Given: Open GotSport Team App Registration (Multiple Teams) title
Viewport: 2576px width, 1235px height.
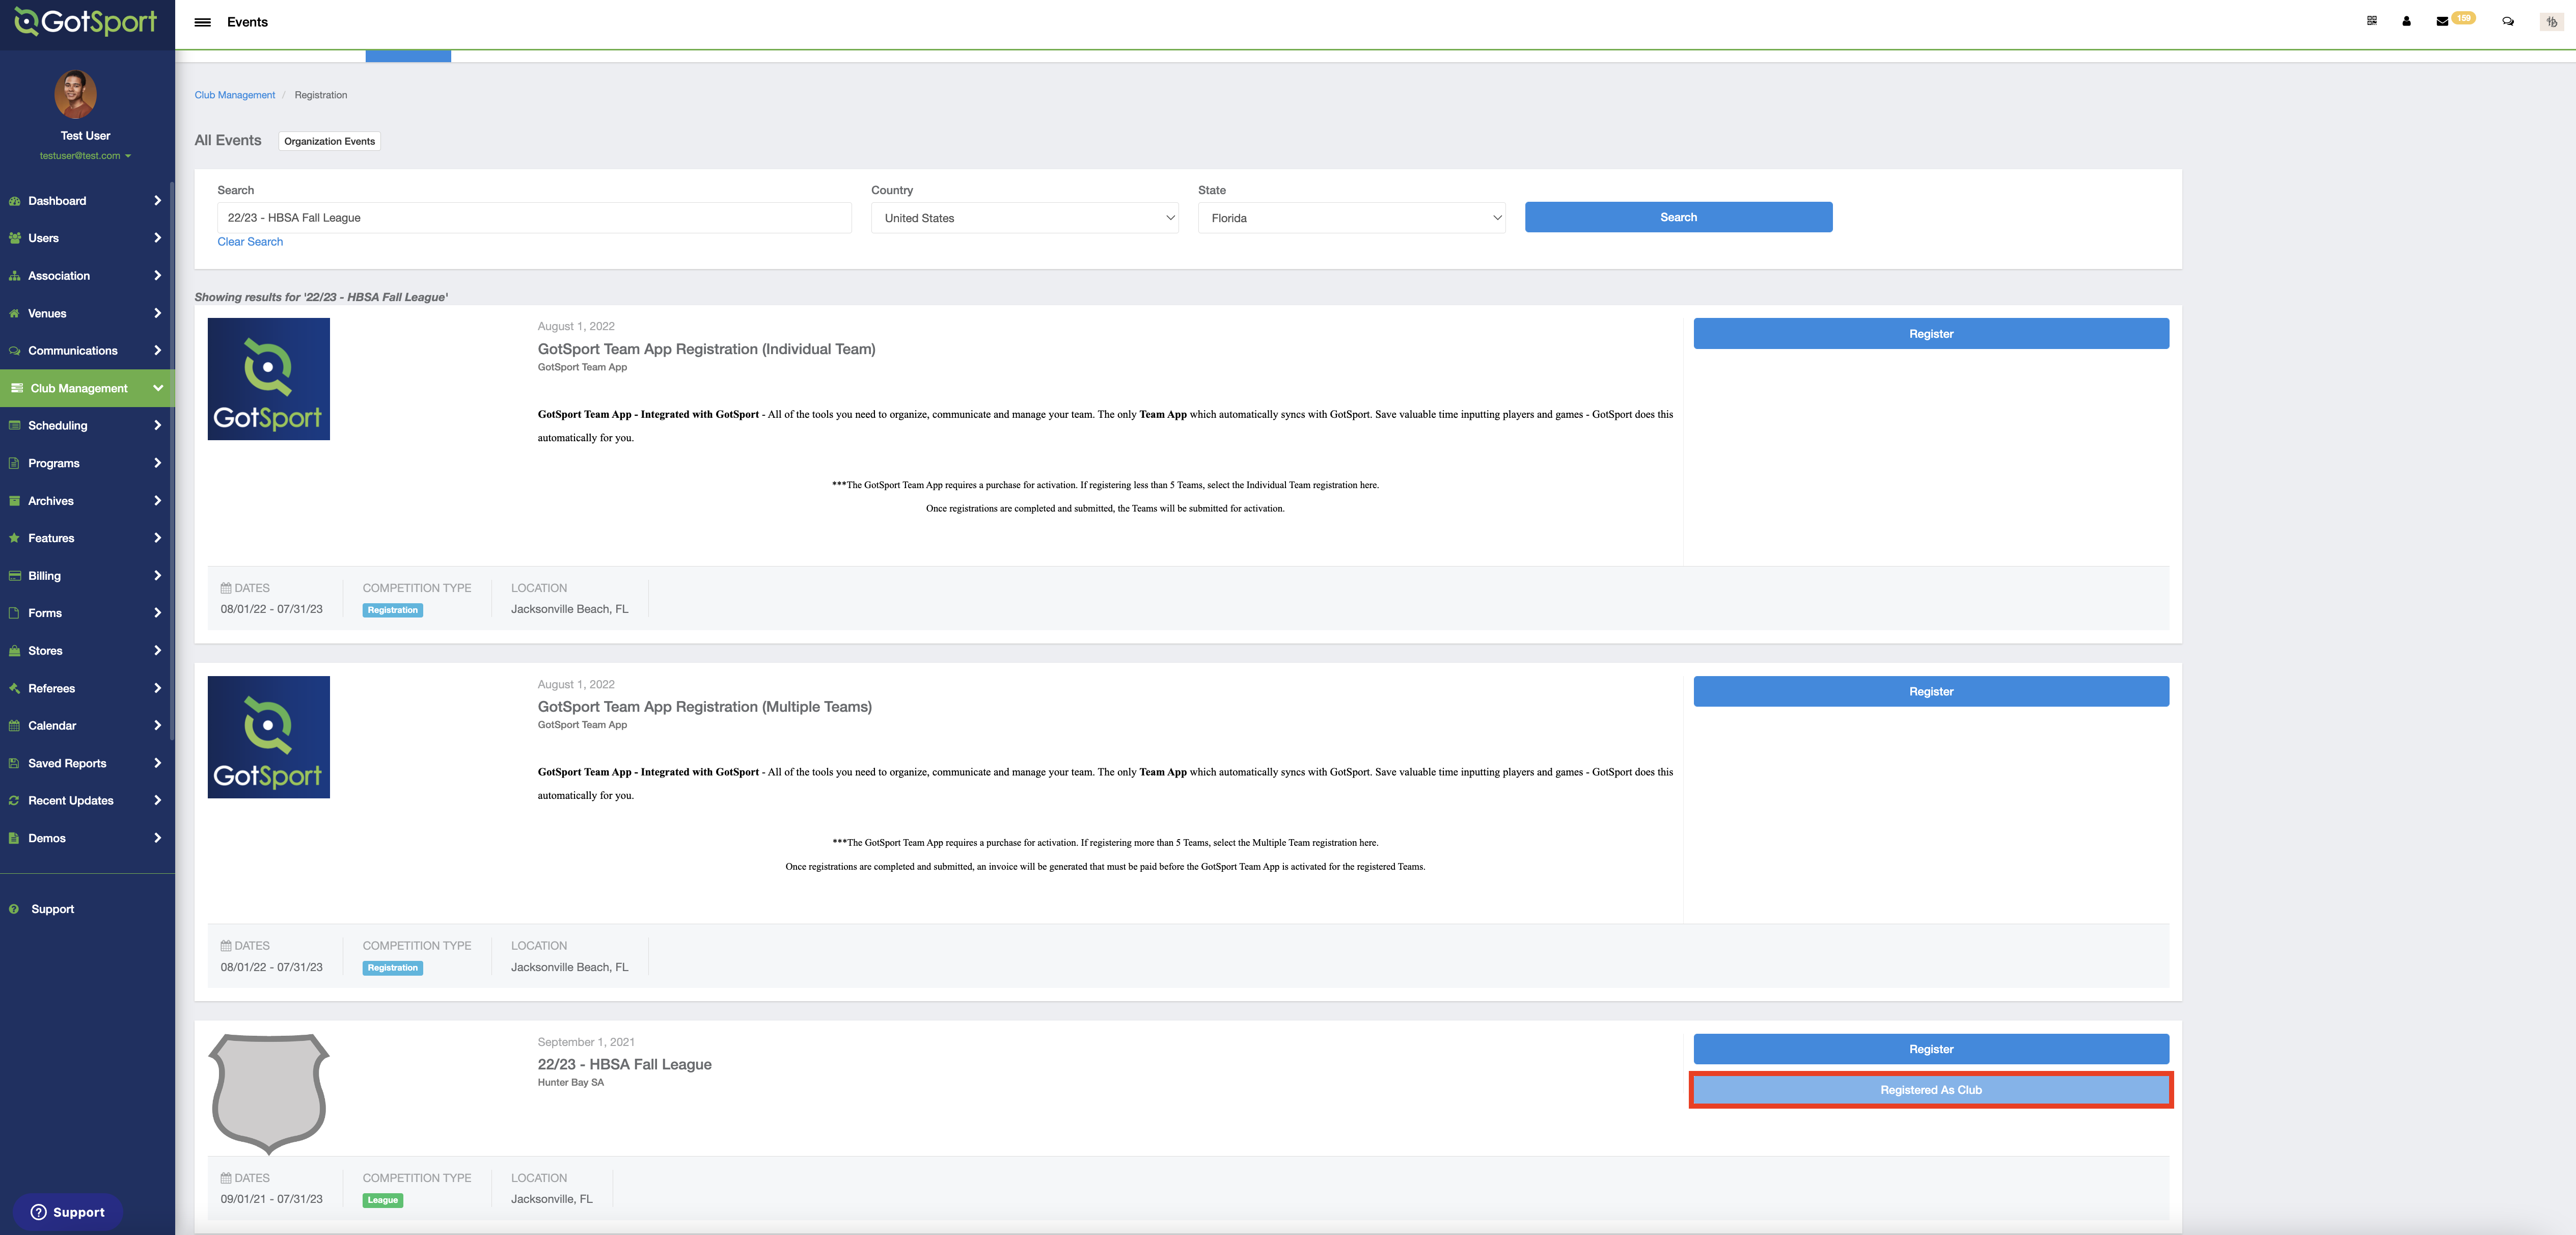Looking at the screenshot, I should click(704, 707).
